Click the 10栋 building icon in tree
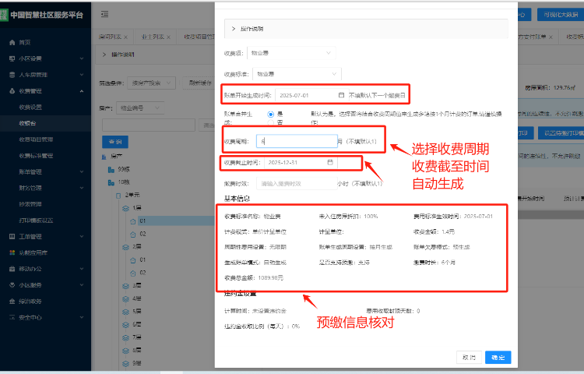The height and width of the screenshot is (374, 584). [111, 182]
